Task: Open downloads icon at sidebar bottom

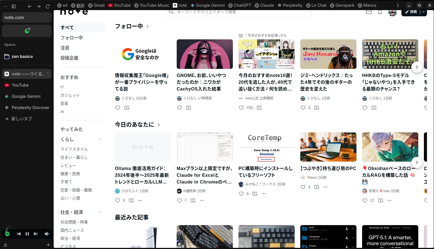Action: tap(5, 245)
